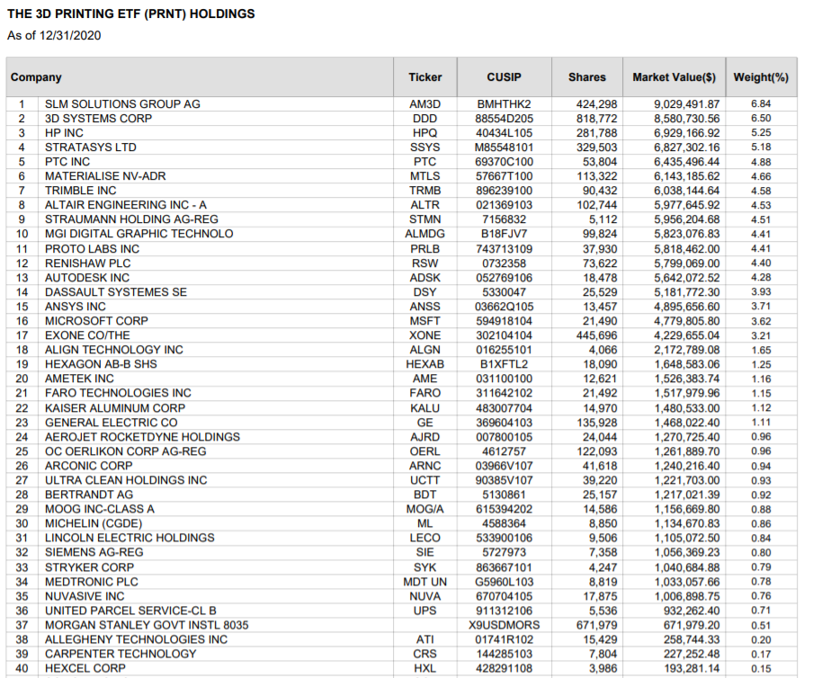813x678 pixels.
Task: Click UNITED PARCEL SERVICE-CL B
Action: pyautogui.click(x=130, y=611)
